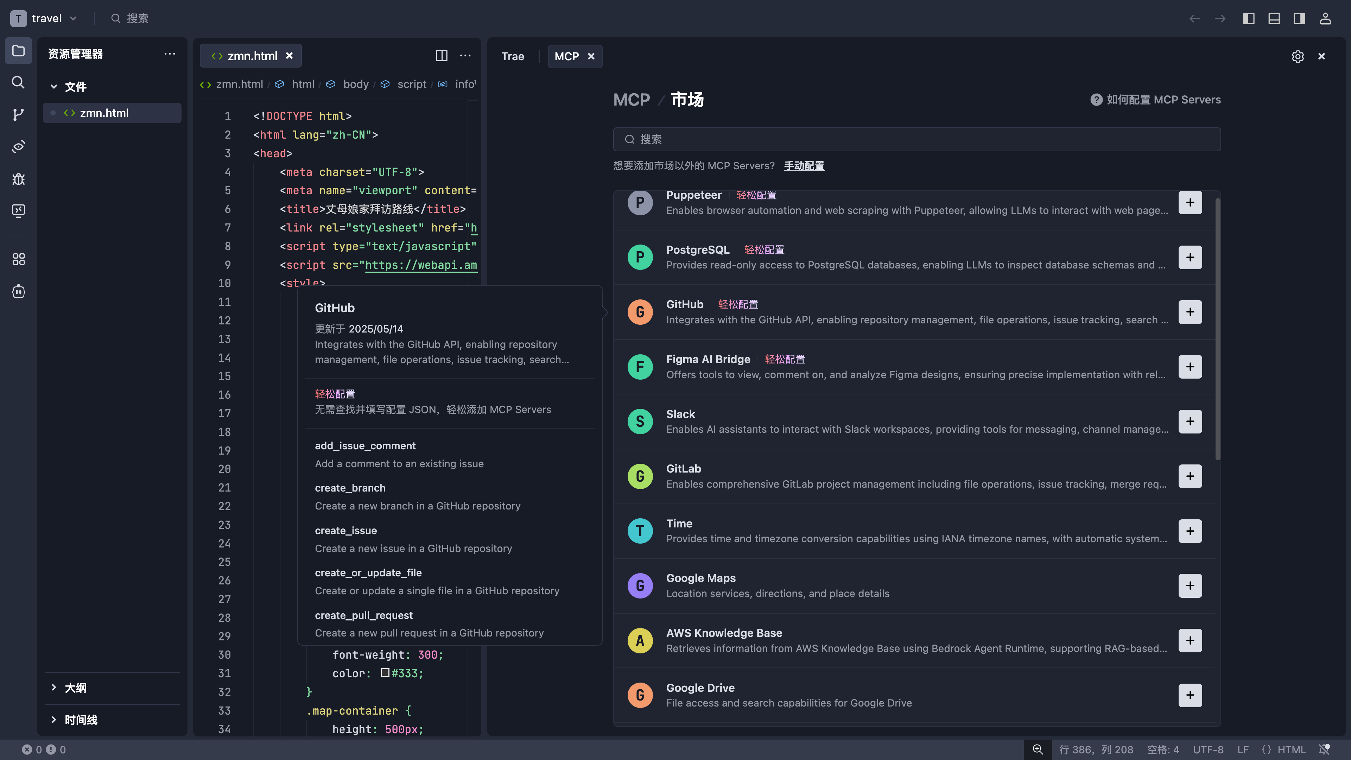Viewport: 1351px width, 760px height.
Task: Click the account profile icon
Action: (x=1325, y=19)
